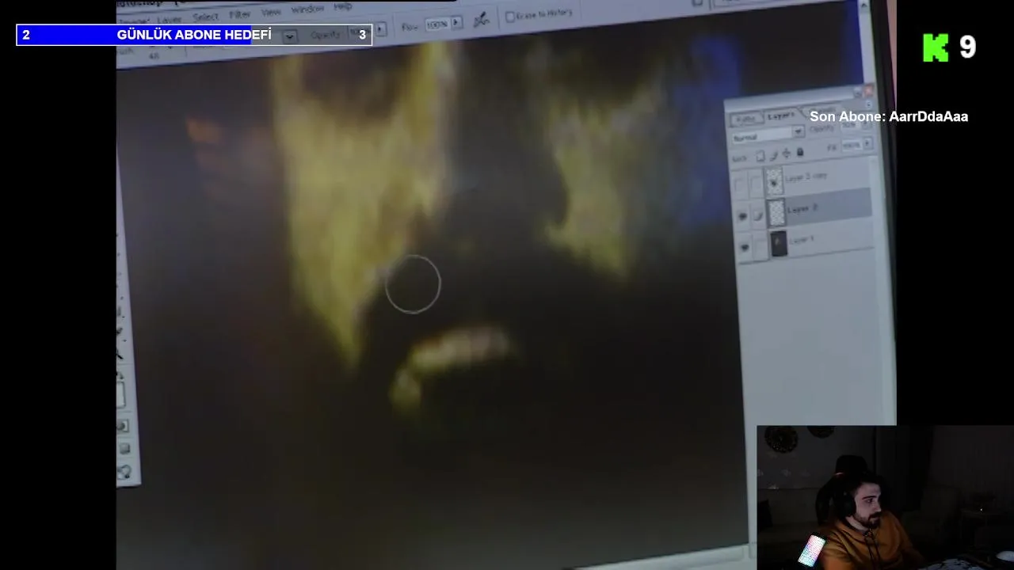The image size is (1014, 570).
Task: Toggle lock position icon
Action: click(786, 154)
